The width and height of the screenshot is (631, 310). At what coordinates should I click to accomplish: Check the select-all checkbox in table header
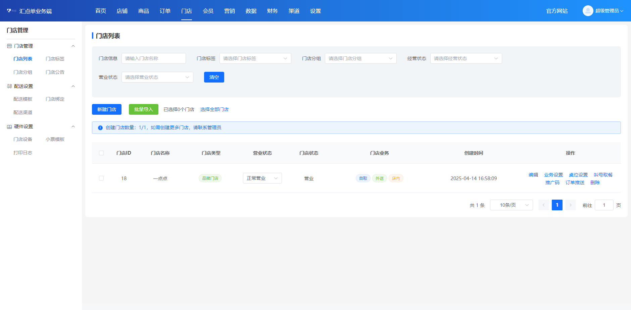click(x=101, y=153)
